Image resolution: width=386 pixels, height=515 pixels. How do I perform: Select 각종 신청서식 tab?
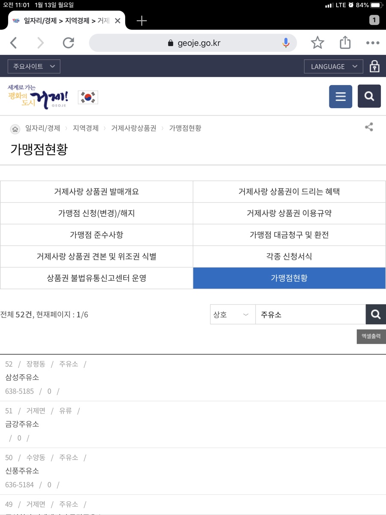tap(289, 257)
